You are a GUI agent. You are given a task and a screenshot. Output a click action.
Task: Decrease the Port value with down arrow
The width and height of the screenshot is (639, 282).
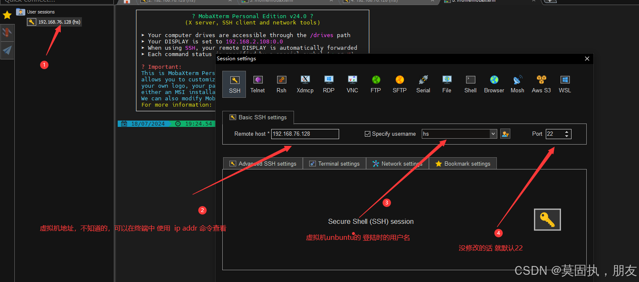tap(567, 136)
